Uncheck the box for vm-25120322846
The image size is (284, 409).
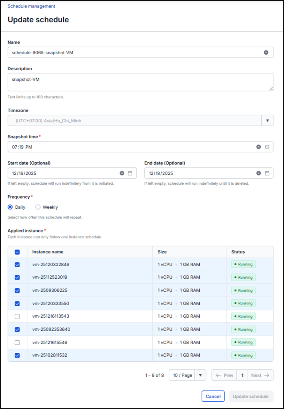17,265
